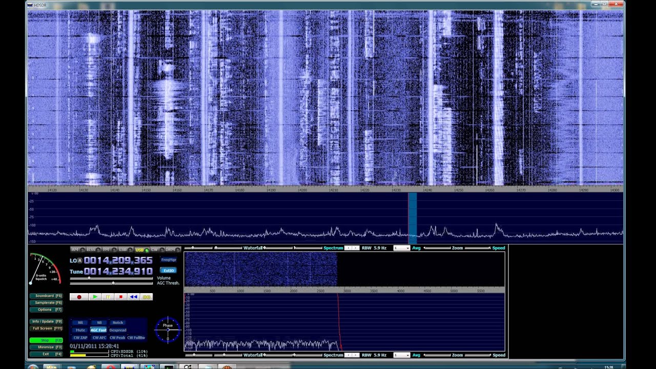The image size is (656, 369).
Task: Toggle the yellow loop playback button
Action: (147, 297)
